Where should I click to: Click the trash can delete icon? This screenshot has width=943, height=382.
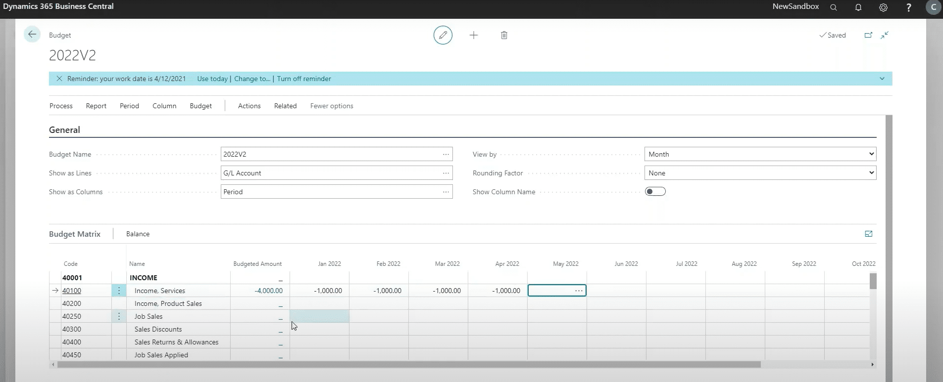tap(504, 35)
